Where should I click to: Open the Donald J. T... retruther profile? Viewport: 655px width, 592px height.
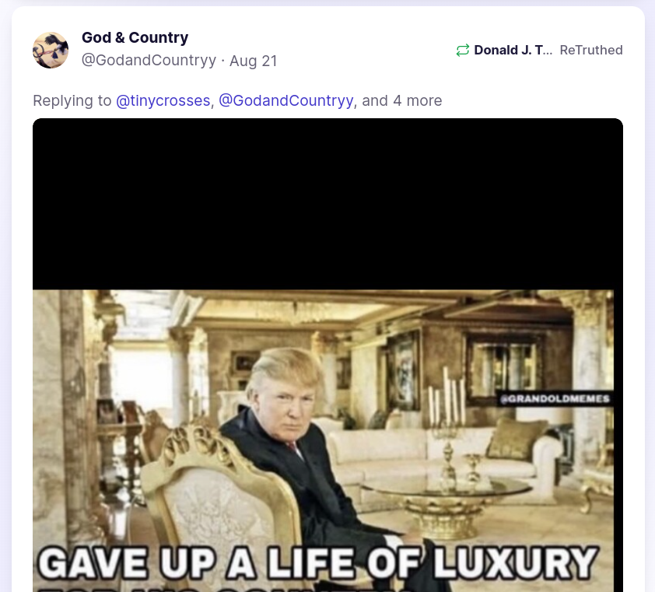point(513,50)
